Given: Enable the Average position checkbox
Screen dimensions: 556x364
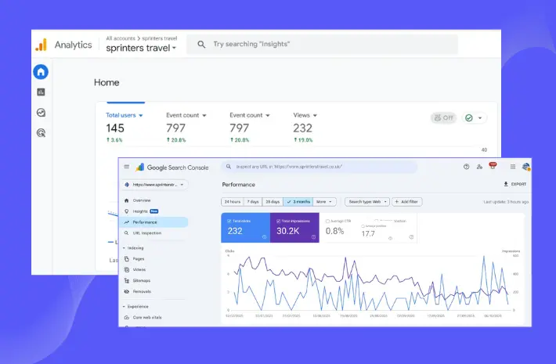Looking at the screenshot, I should (x=363, y=226).
